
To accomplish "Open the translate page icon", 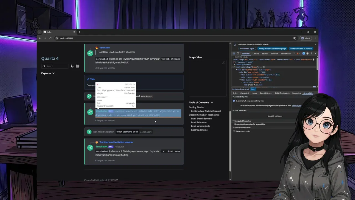I will coord(295,38).
